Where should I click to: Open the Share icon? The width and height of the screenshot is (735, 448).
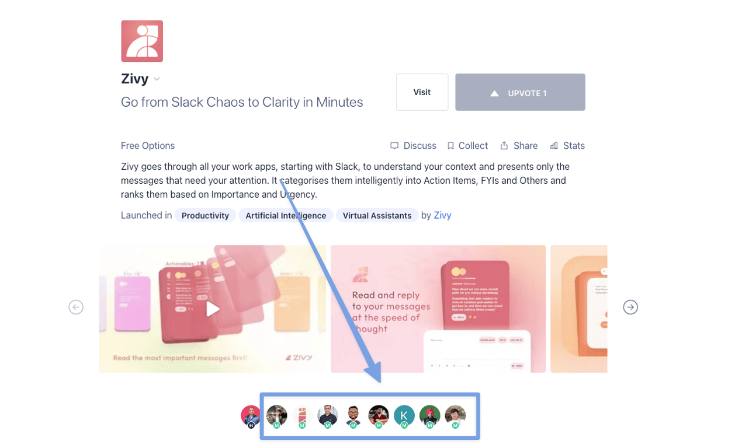click(x=504, y=145)
